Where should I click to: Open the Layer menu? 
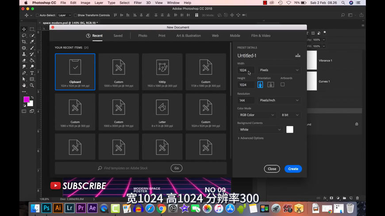coord(99,3)
